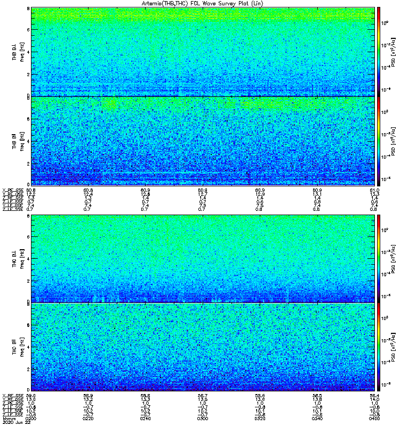This screenshot has height=426, width=400.
Task: Click the 'hhmm' time format label
Action: [9, 419]
